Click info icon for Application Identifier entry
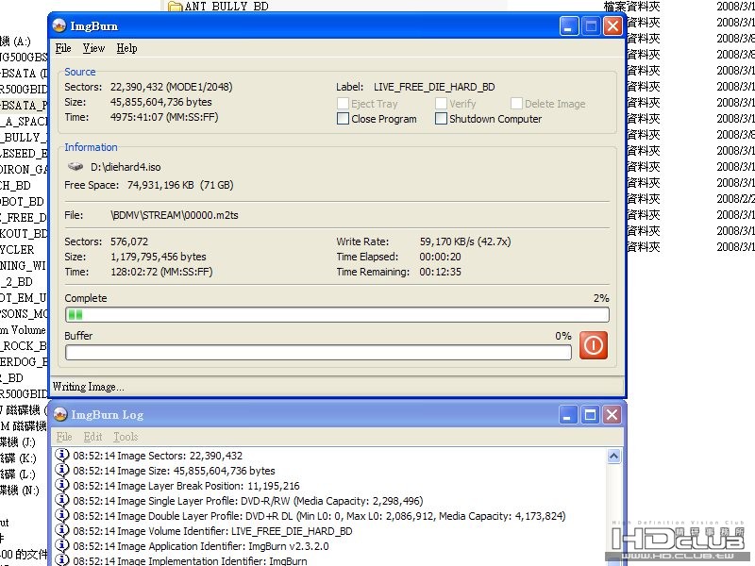The image size is (755, 566). click(x=61, y=545)
